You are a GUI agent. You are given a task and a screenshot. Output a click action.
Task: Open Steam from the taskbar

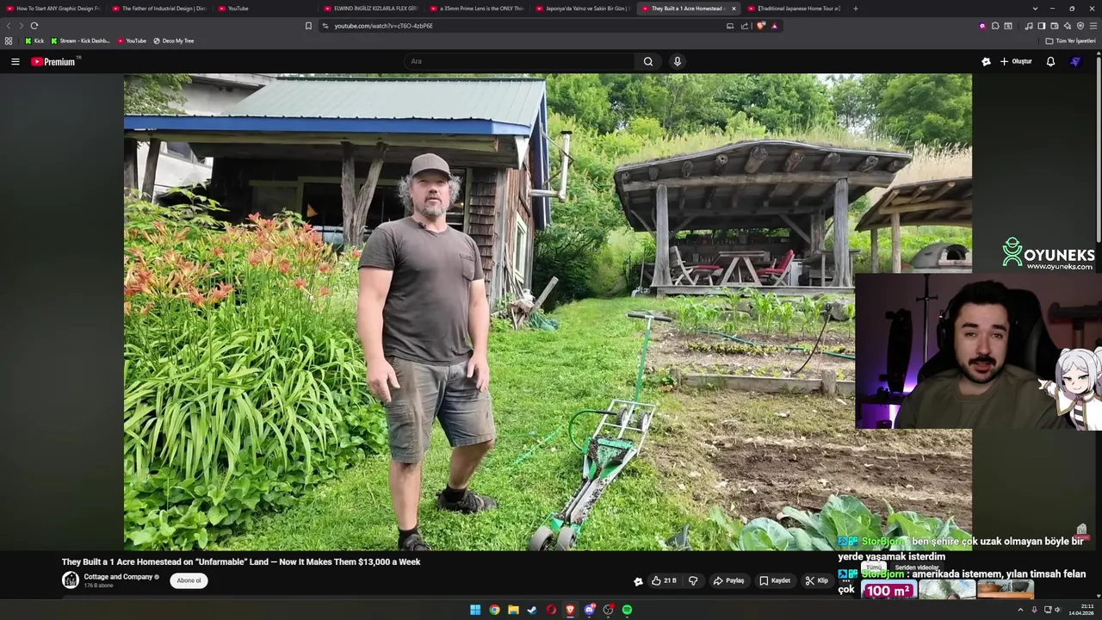point(532,610)
